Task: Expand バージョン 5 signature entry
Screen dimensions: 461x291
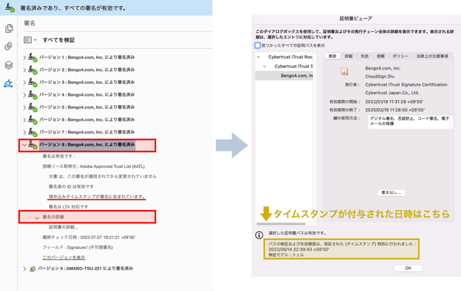Action: (25, 107)
